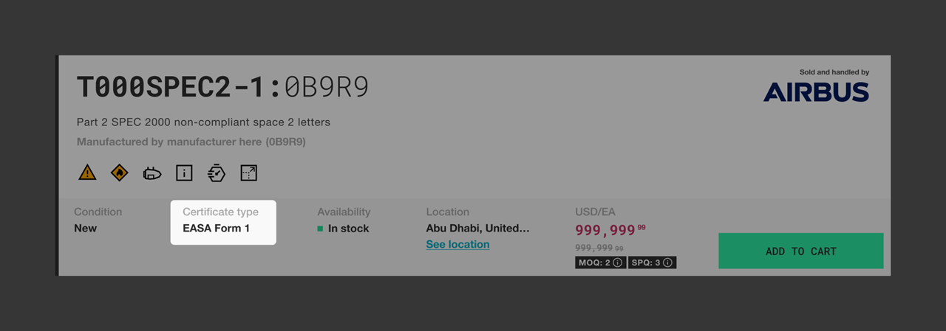Click the MOQ: 2 badge
This screenshot has width=946, height=331.
click(600, 262)
